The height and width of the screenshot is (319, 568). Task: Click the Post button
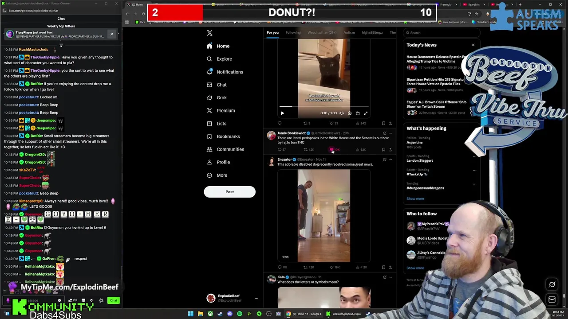click(229, 192)
